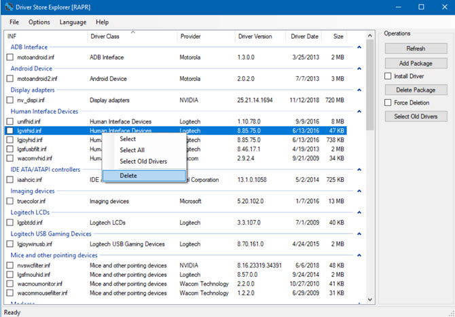Check the motoandroid2.inf checkbox

click(10, 79)
